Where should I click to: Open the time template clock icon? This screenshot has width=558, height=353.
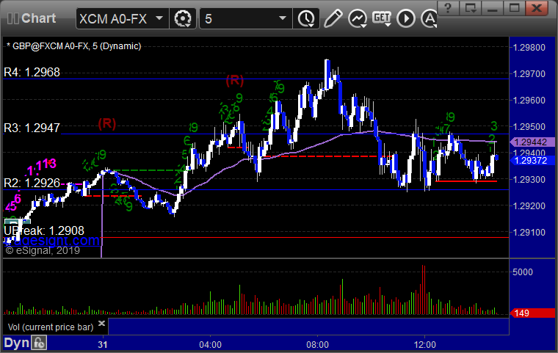(306, 18)
